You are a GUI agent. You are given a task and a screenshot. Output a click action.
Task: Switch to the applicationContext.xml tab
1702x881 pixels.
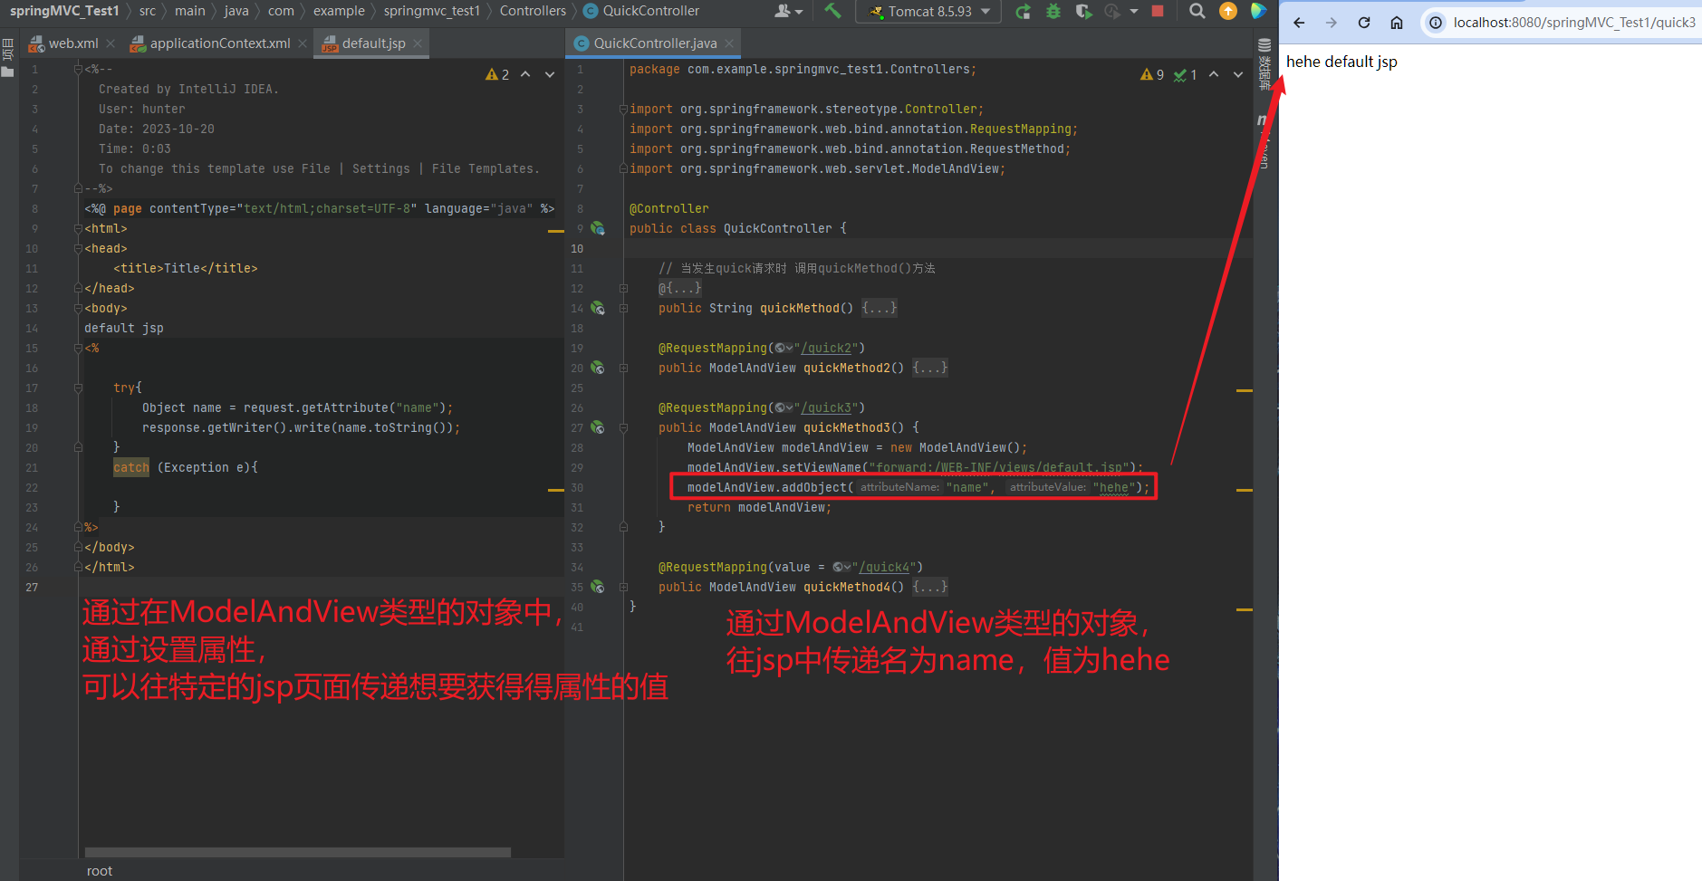click(219, 43)
